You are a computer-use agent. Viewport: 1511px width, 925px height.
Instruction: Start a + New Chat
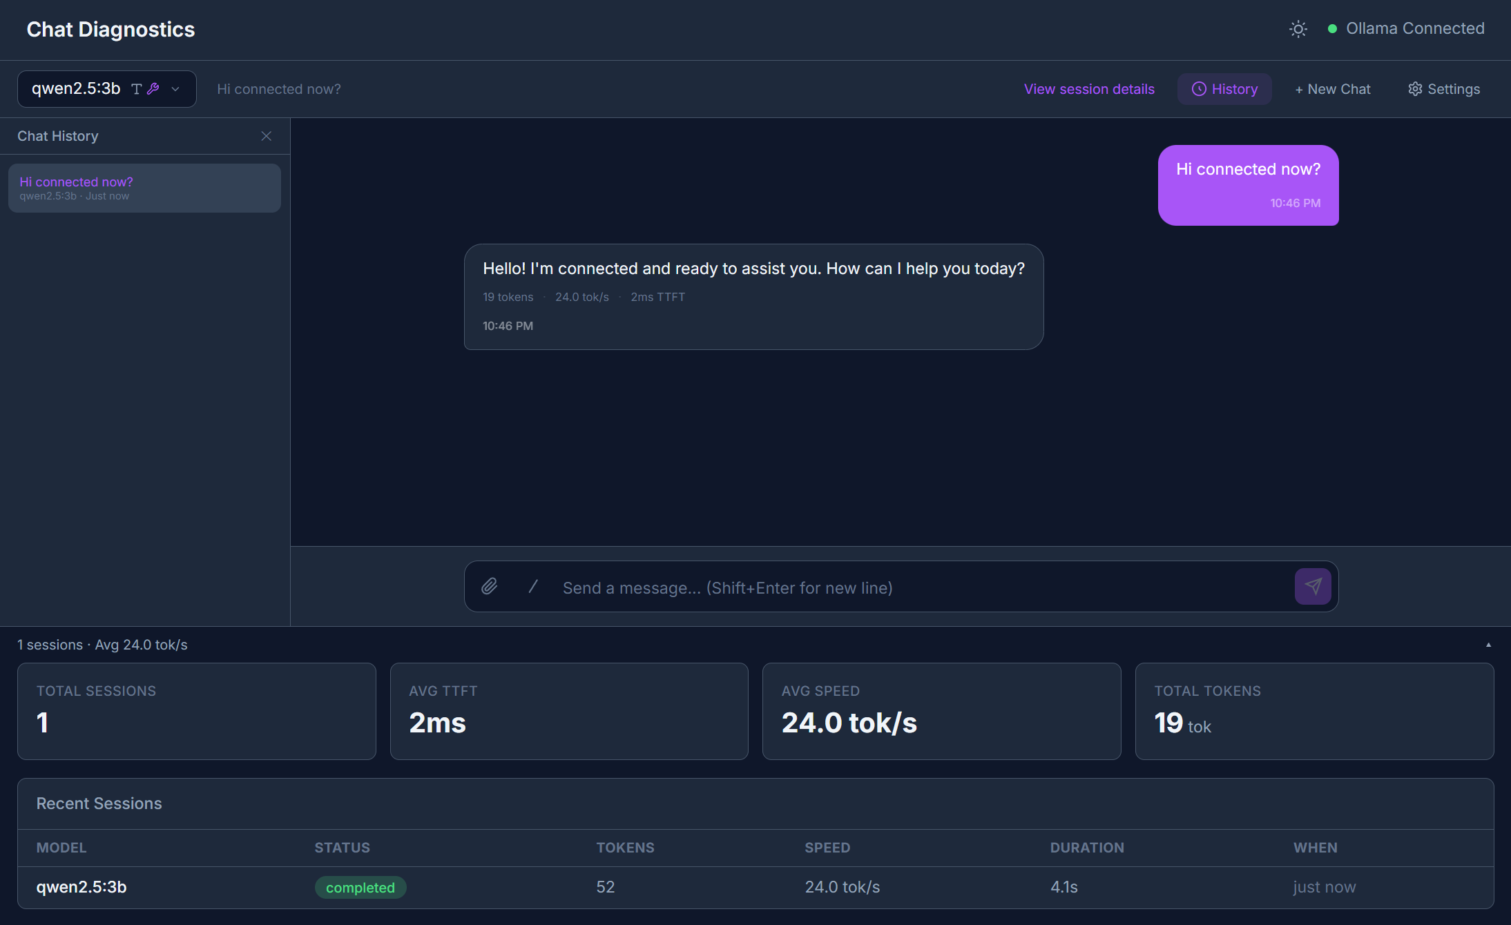(1332, 88)
